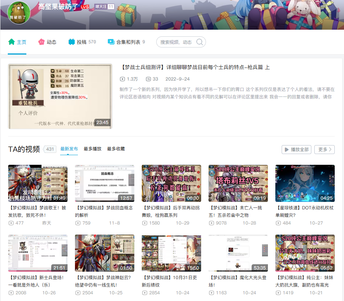344x301 pixels.
Task: Click the 哮天汪 11 fan medal badge
Action: pyautogui.click(x=104, y=7)
